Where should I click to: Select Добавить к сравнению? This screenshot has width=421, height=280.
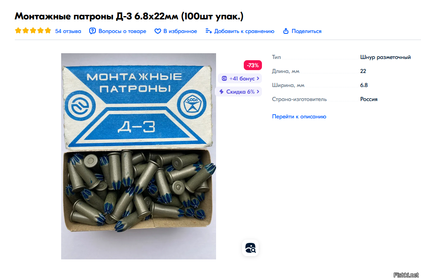coord(244,31)
